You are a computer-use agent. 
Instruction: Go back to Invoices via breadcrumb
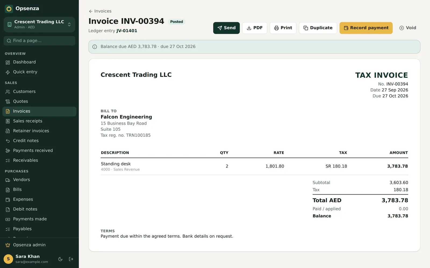100,11
